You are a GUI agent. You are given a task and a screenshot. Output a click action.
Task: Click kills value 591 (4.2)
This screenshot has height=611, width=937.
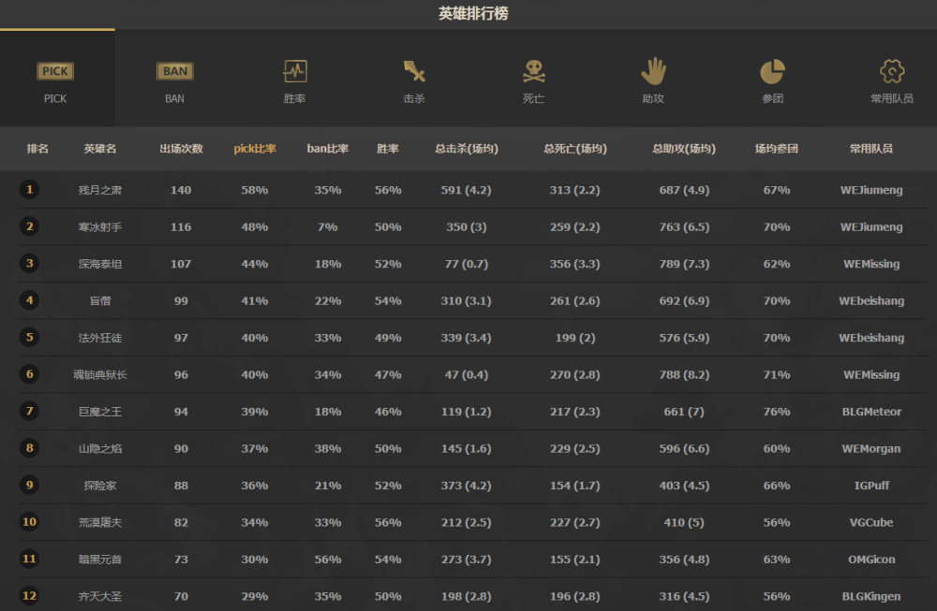pos(466,190)
